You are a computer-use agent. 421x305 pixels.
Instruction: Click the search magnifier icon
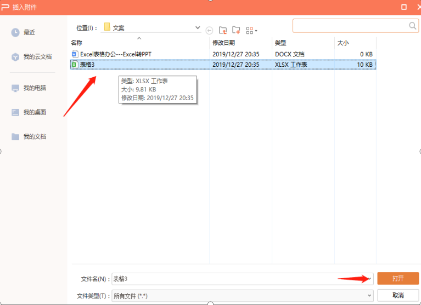(x=413, y=26)
